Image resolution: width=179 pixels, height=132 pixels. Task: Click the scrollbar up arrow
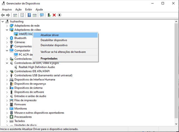[x=176, y=22]
